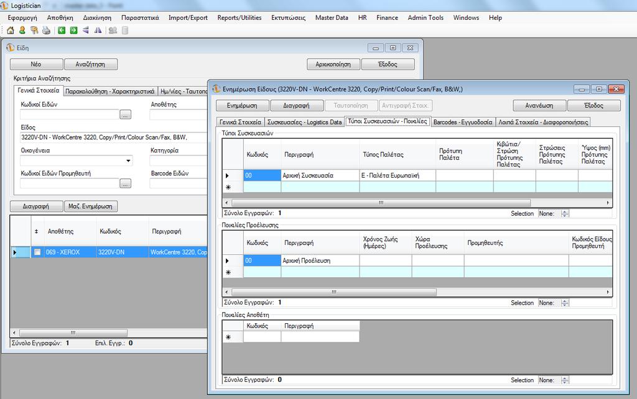
Task: Adjust Selection stepper under Ποικιλίες Προέλευσης grid
Action: point(565,303)
